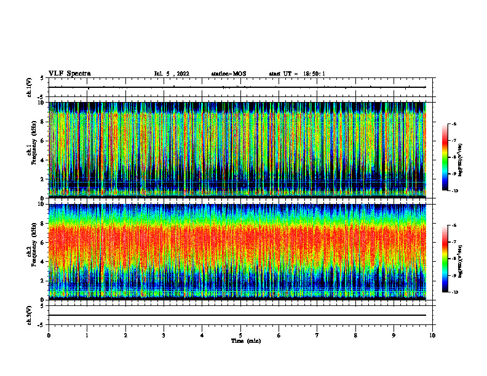Click the "VLF Spectra" plot title

point(69,74)
